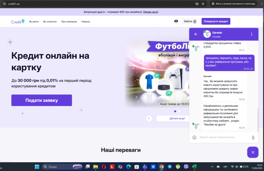This screenshot has width=264, height=171.
Task: Attach a file using the paperclip icon
Action: [253, 138]
